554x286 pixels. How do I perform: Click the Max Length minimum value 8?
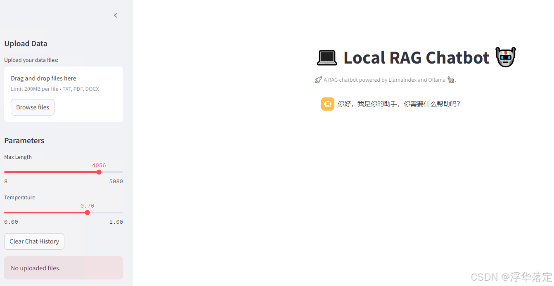6,182
